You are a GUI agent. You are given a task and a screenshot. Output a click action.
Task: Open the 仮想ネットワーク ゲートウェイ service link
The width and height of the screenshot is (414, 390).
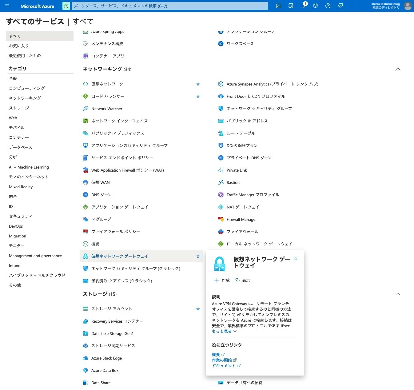[120, 256]
